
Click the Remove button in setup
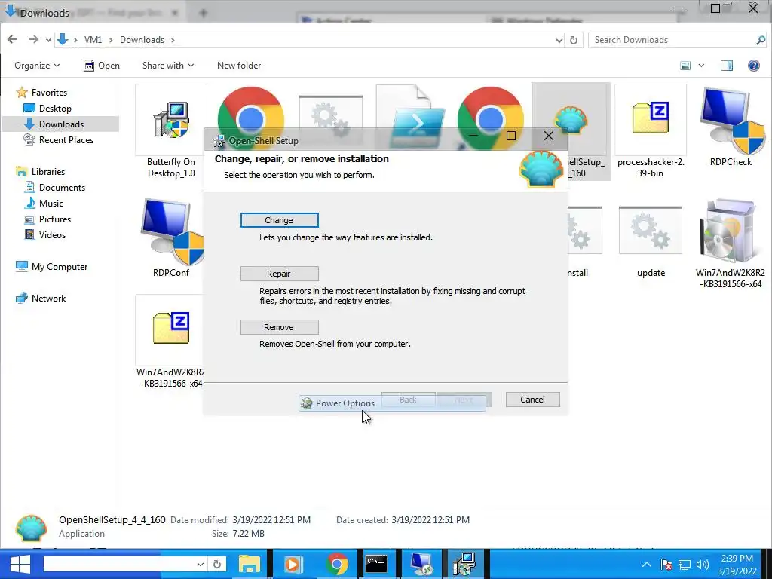[279, 327]
